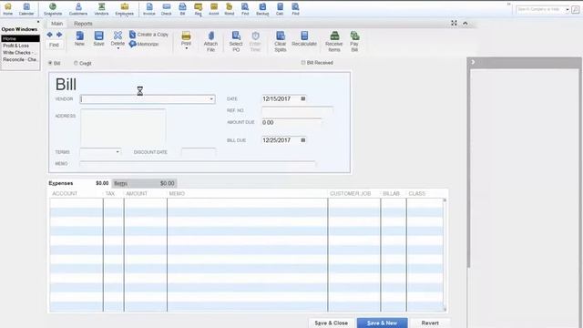Screen dimensions: 583x328
Task: Open the search box dropdown arrow
Action: click(x=568, y=9)
